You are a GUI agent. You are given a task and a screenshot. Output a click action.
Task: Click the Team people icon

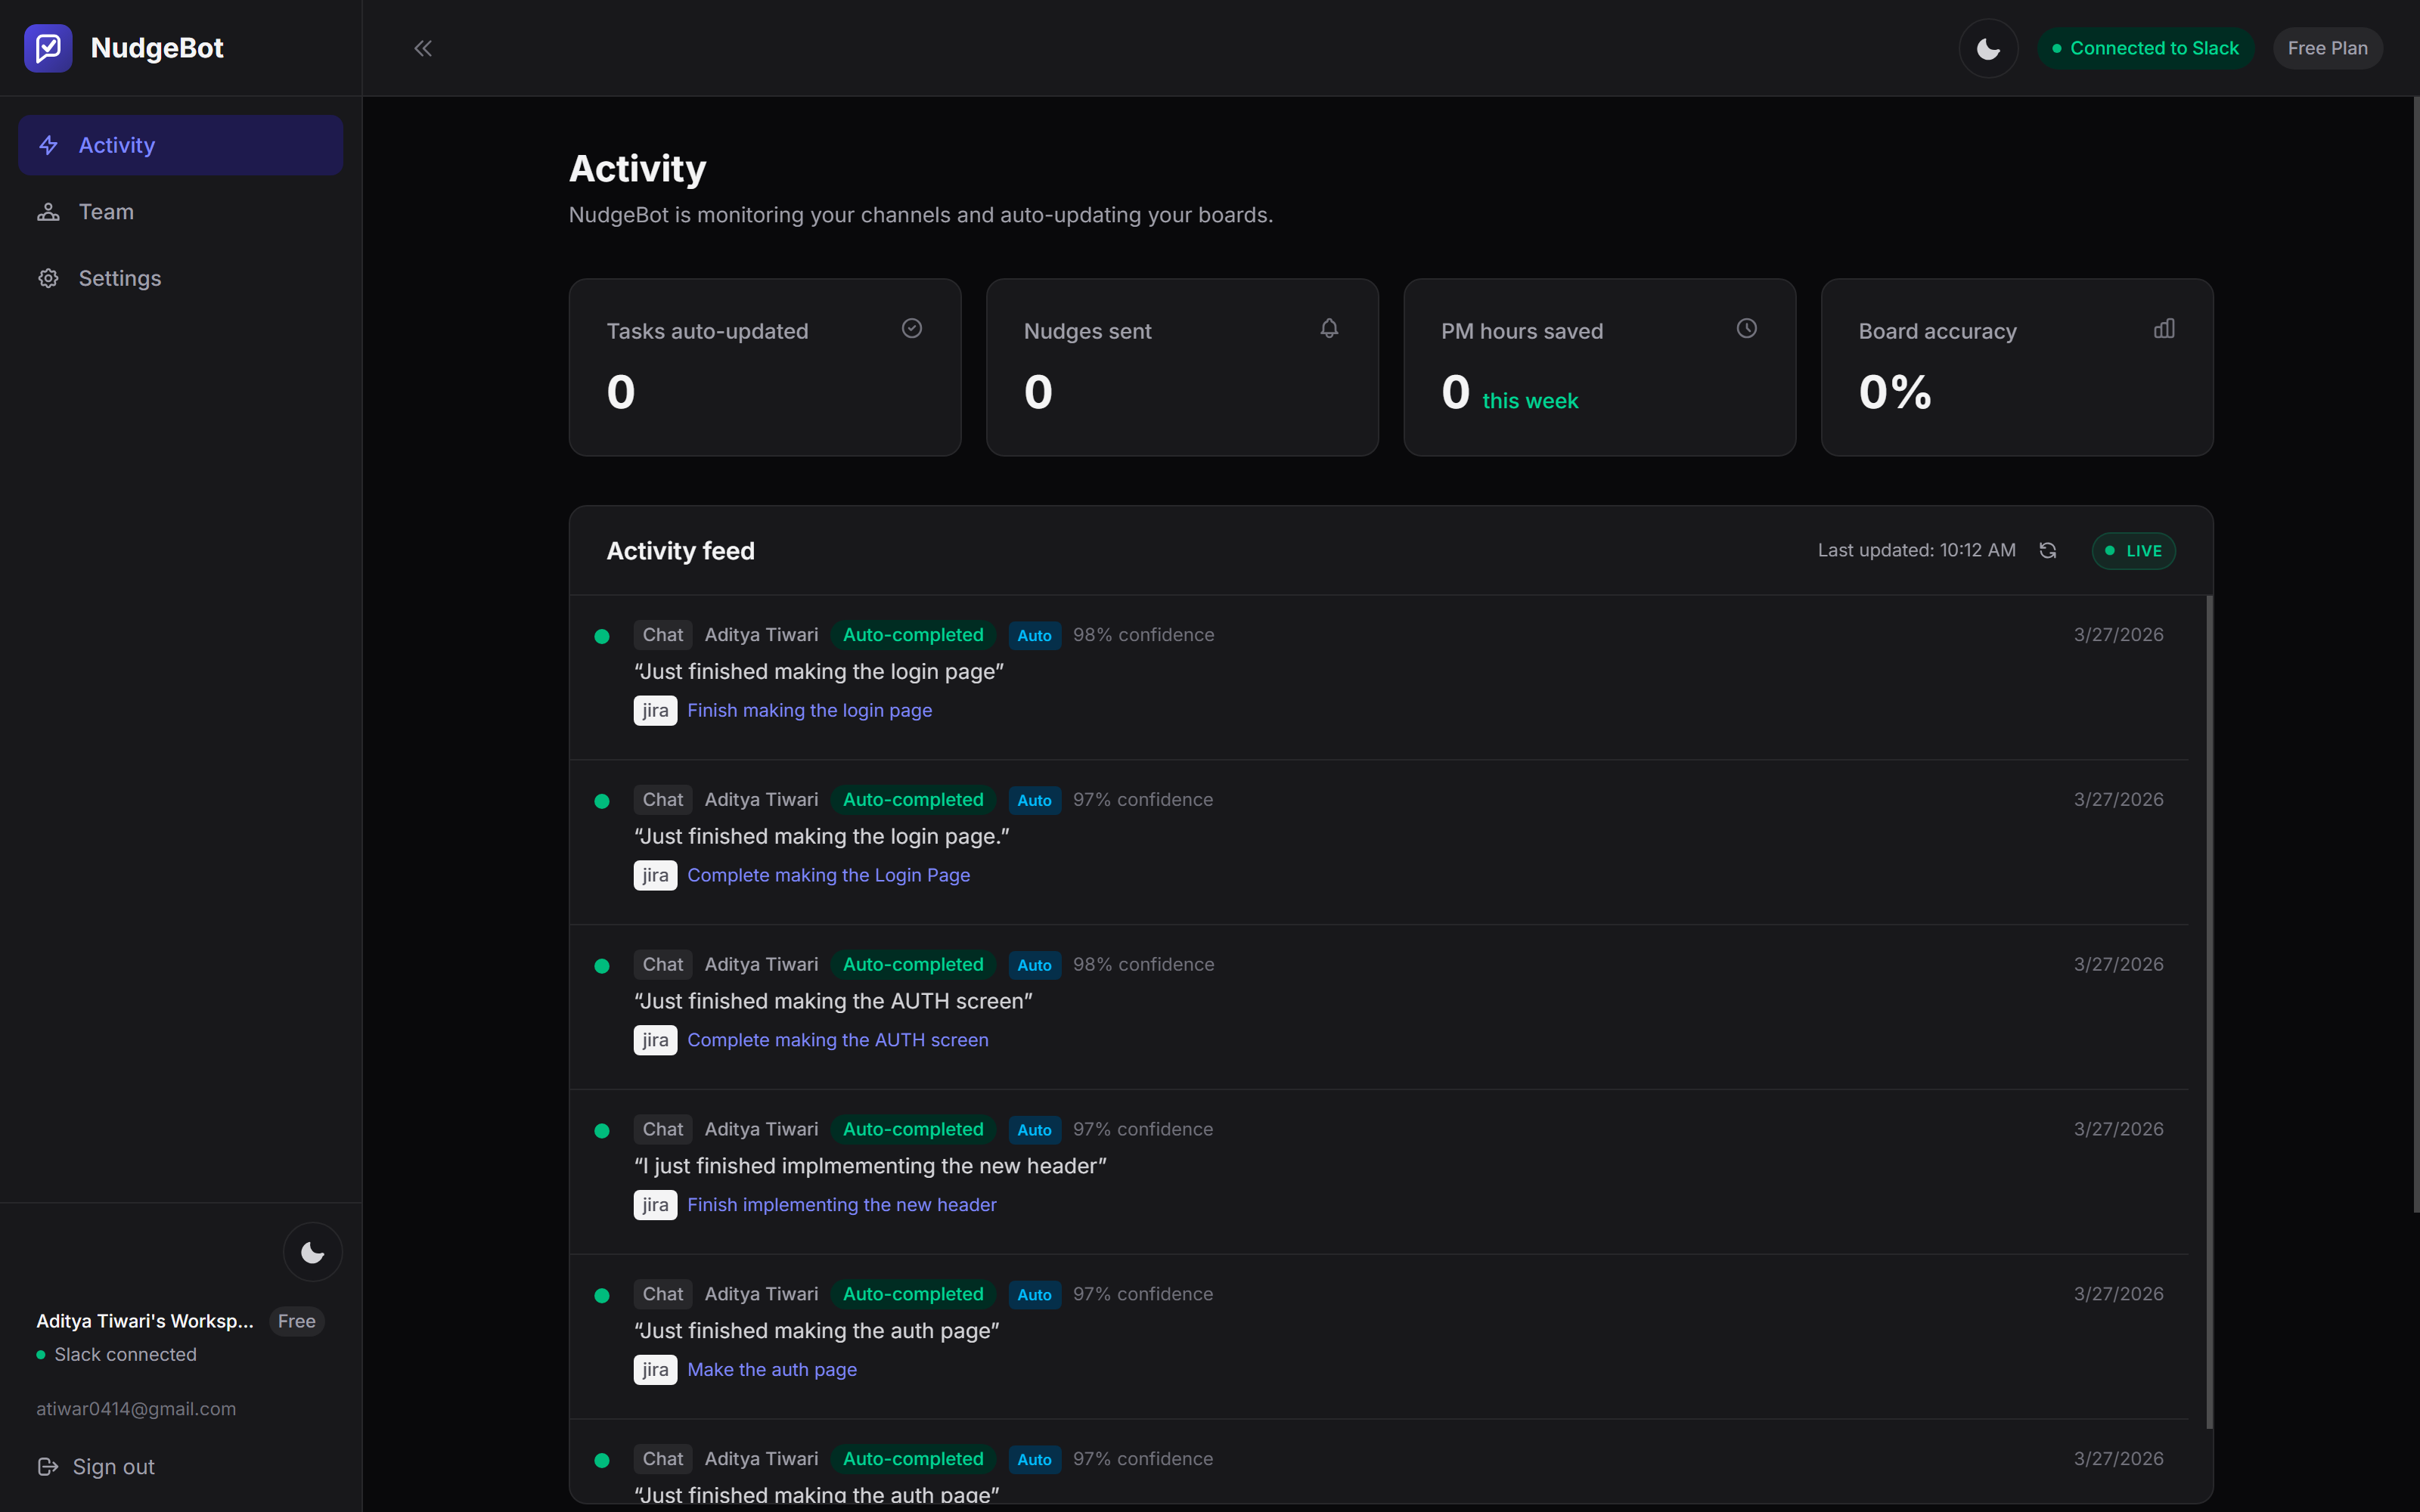(x=49, y=211)
